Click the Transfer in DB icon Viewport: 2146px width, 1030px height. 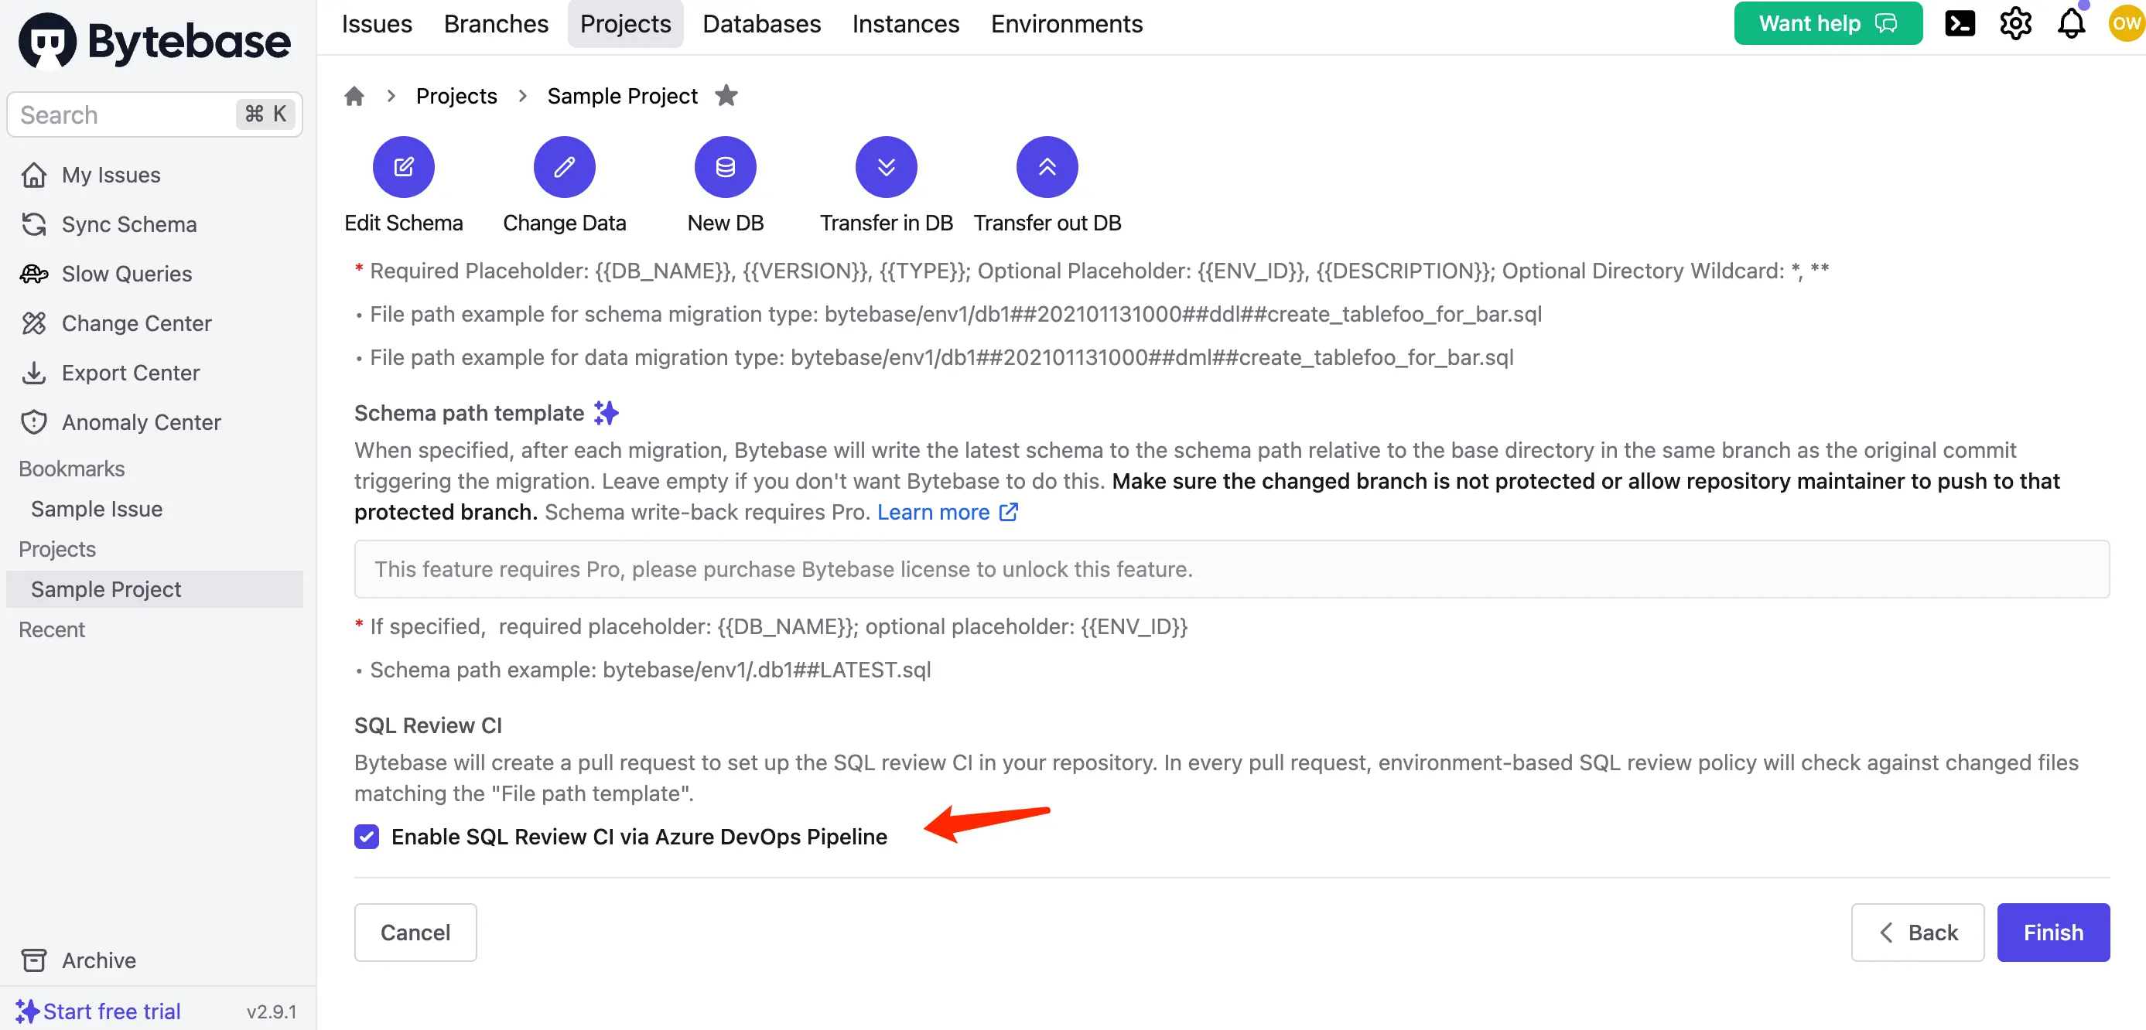click(x=886, y=166)
